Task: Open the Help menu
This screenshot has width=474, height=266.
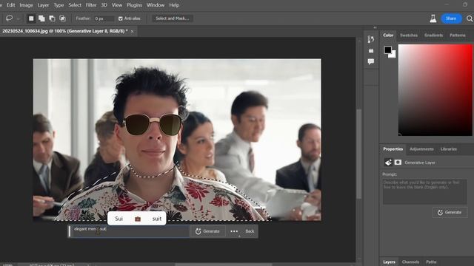Action: coord(174,5)
